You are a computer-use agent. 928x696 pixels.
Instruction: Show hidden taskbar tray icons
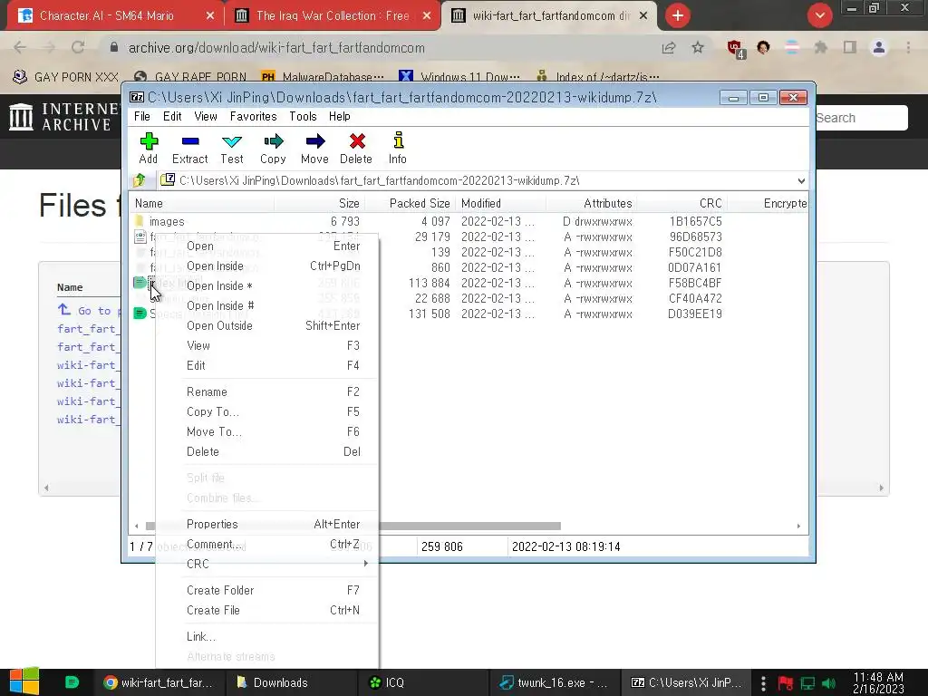click(x=763, y=683)
